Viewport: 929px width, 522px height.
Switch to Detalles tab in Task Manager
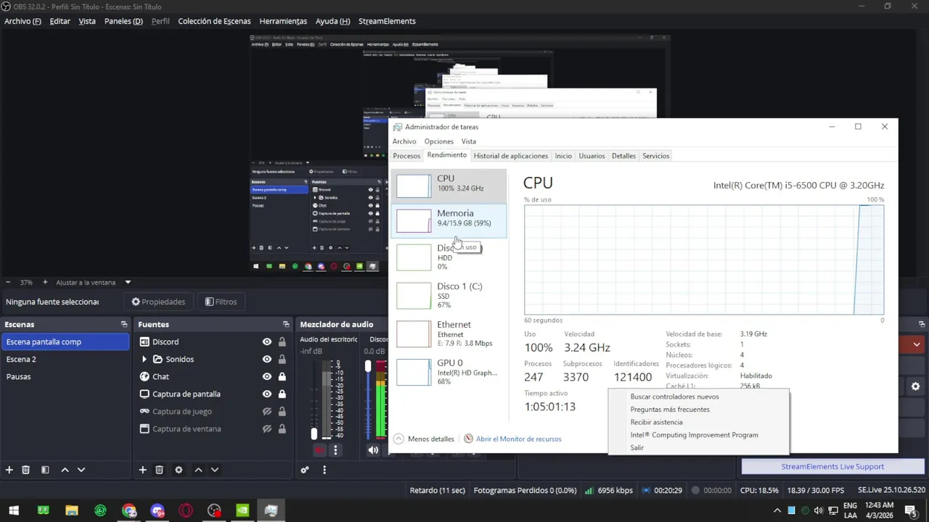pyautogui.click(x=623, y=156)
